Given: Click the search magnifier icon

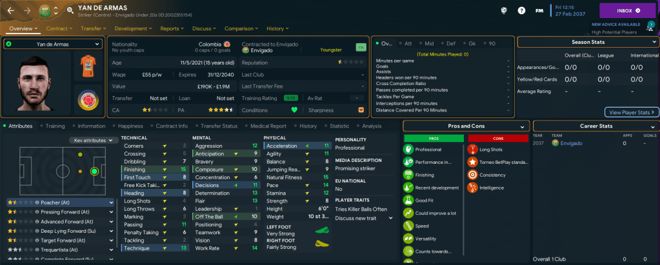Looking at the screenshot, I should [x=69, y=10].
